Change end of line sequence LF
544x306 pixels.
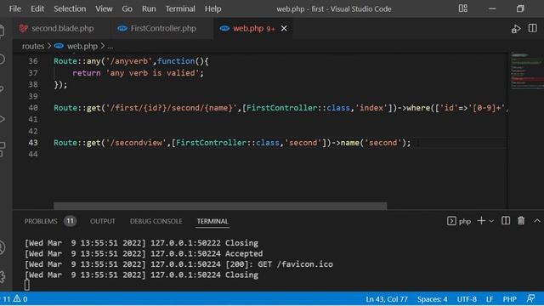[490, 299]
